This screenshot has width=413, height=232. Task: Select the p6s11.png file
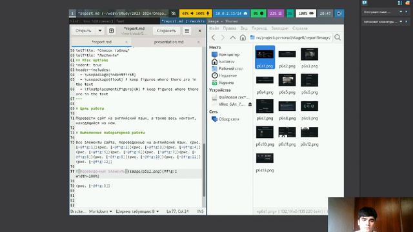[x=287, y=136]
